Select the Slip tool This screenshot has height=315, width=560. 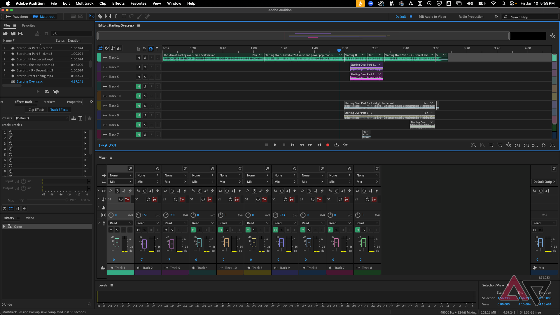coord(108,17)
